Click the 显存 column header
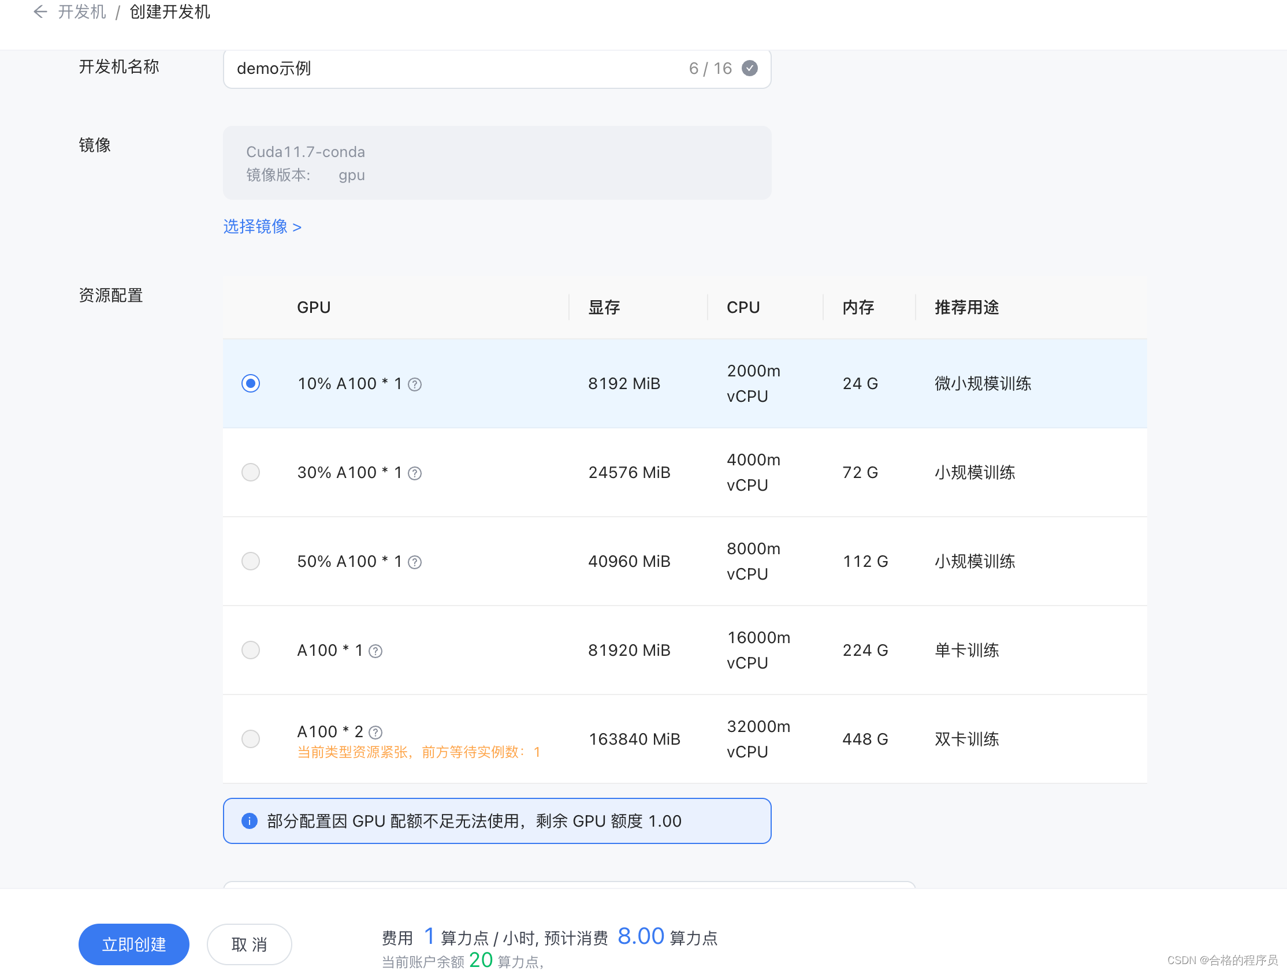The width and height of the screenshot is (1287, 971). 604,307
